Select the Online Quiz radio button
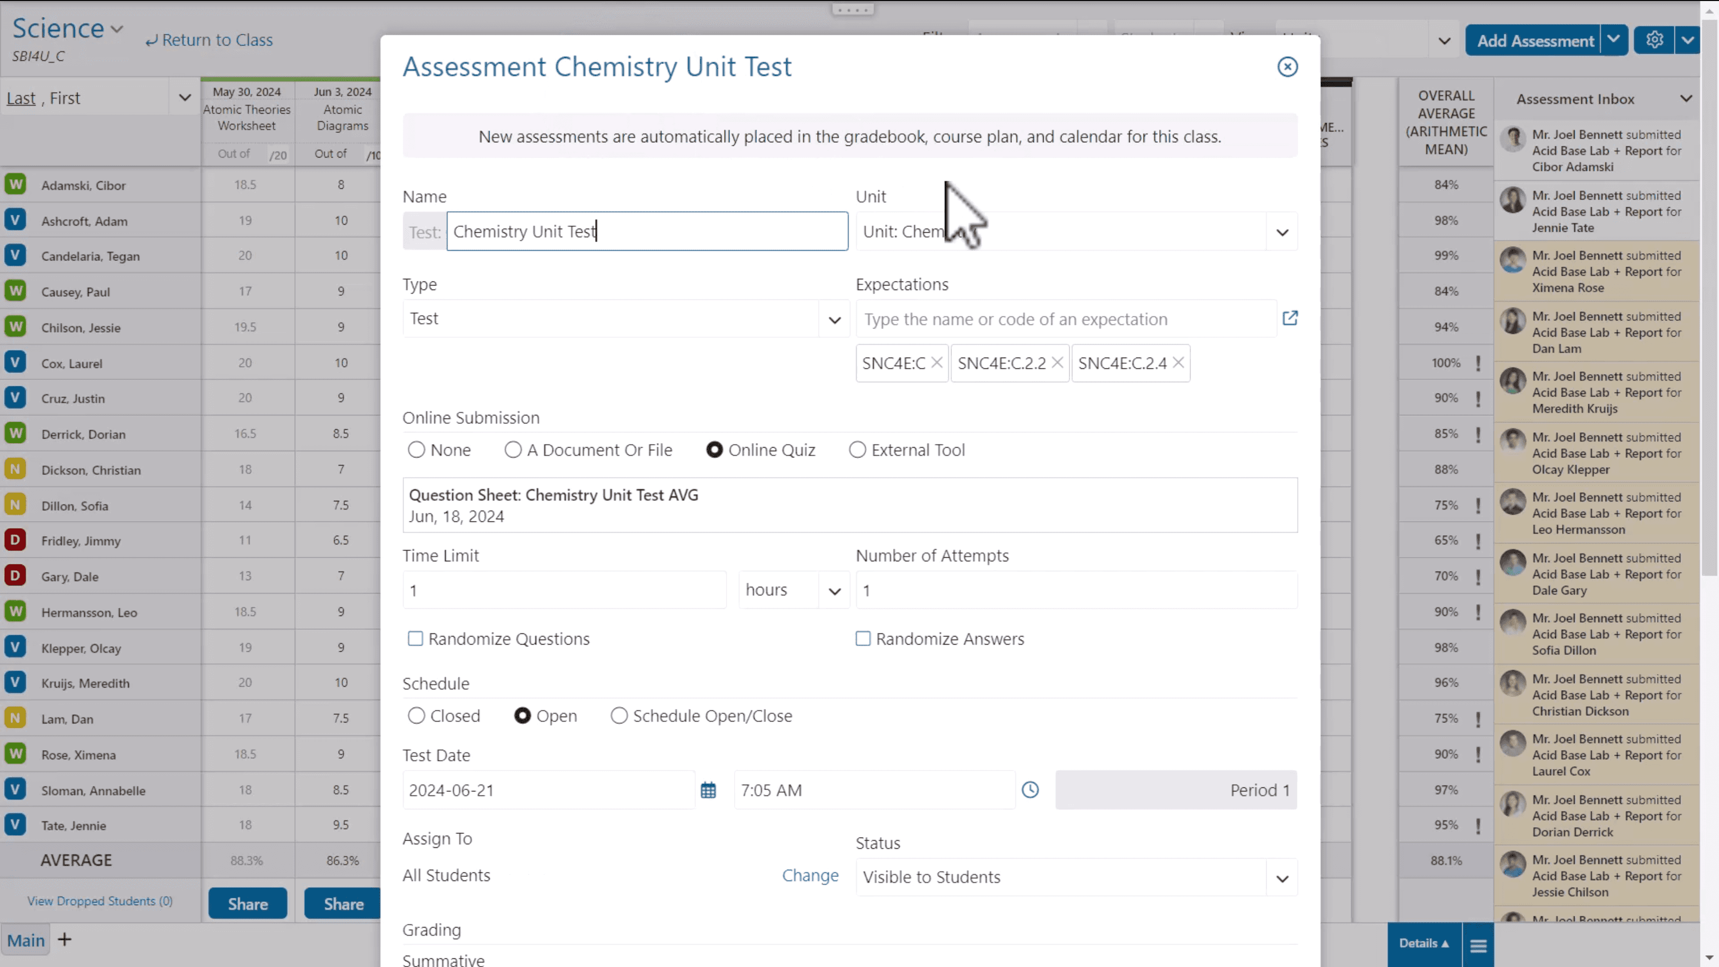The width and height of the screenshot is (1719, 967). 714,450
